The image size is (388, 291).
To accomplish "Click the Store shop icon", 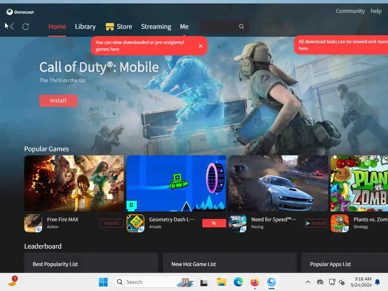I will pos(110,27).
